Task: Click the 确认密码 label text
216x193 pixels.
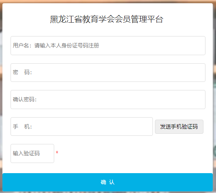Action: click(25, 99)
